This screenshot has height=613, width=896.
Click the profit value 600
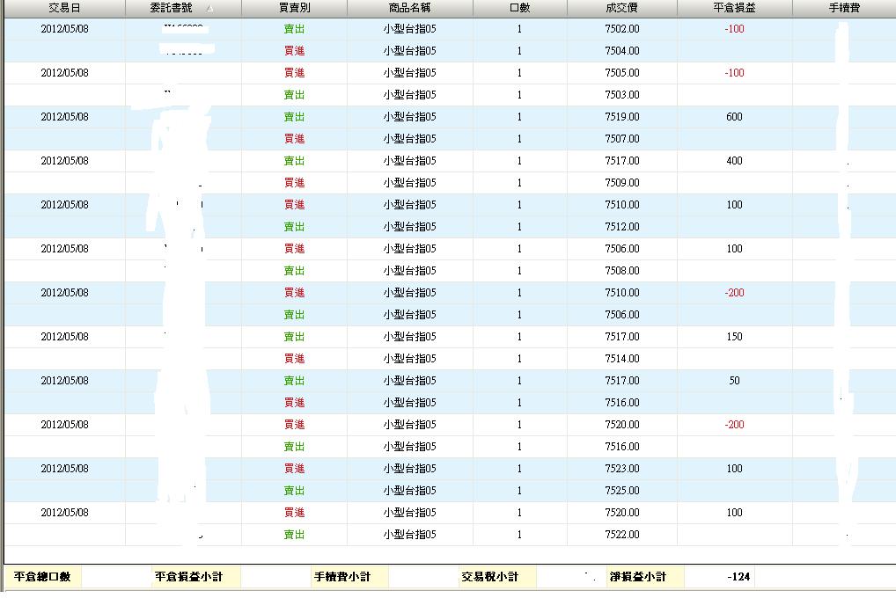(734, 116)
